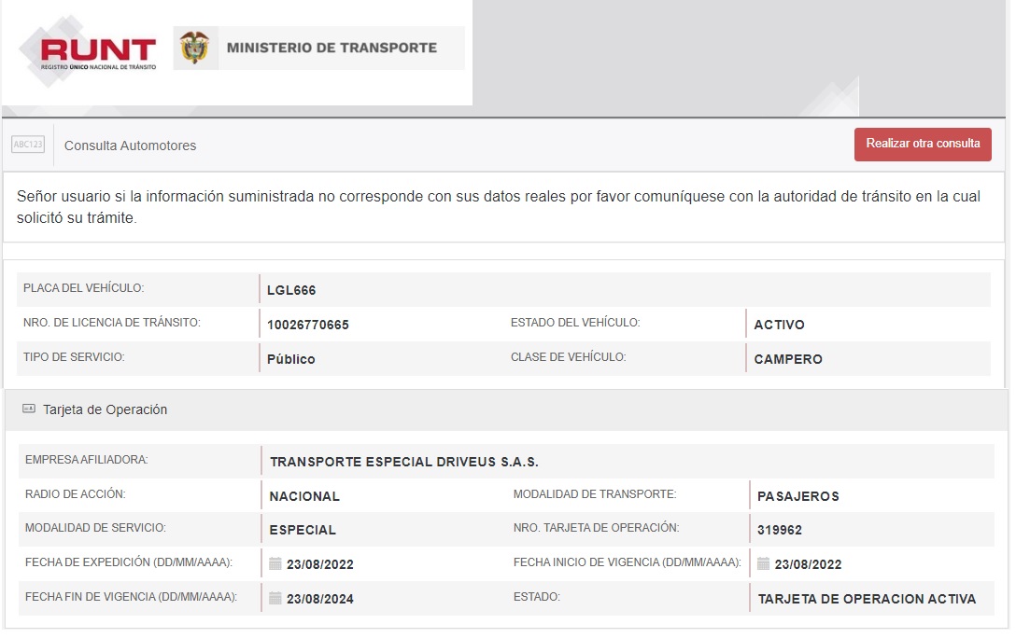
Task: Click the ACTIVO vehicle status value
Action: pos(779,325)
